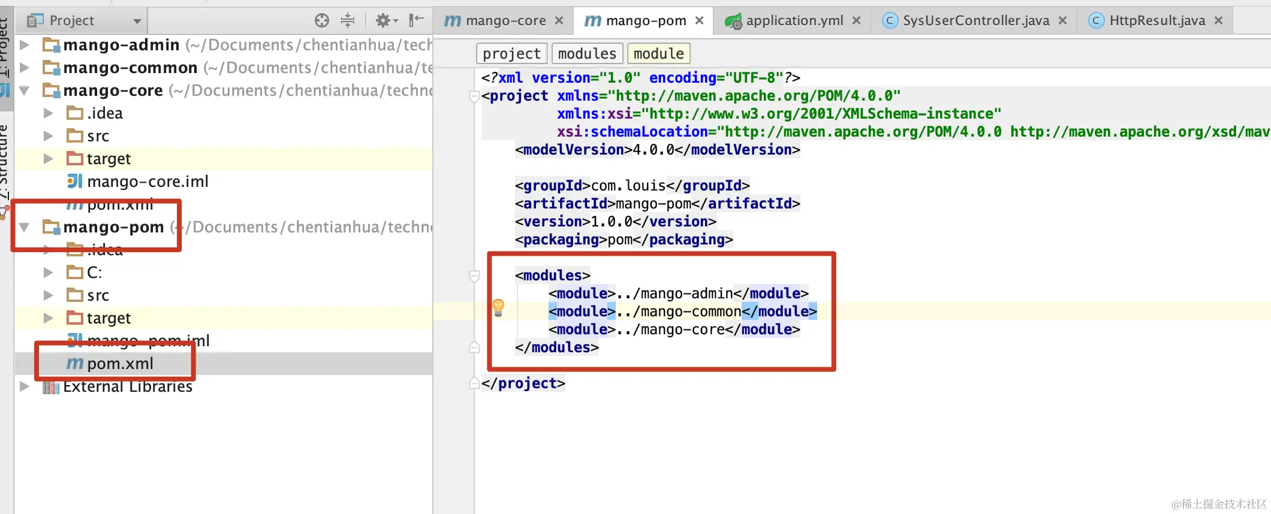The image size is (1271, 514).
Task: Click the C: folder icon
Action: [x=75, y=273]
